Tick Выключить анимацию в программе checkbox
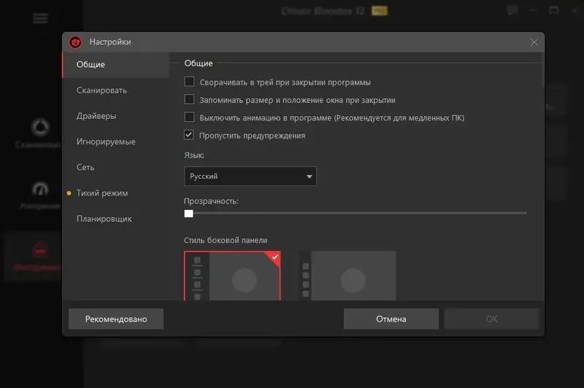 (189, 117)
